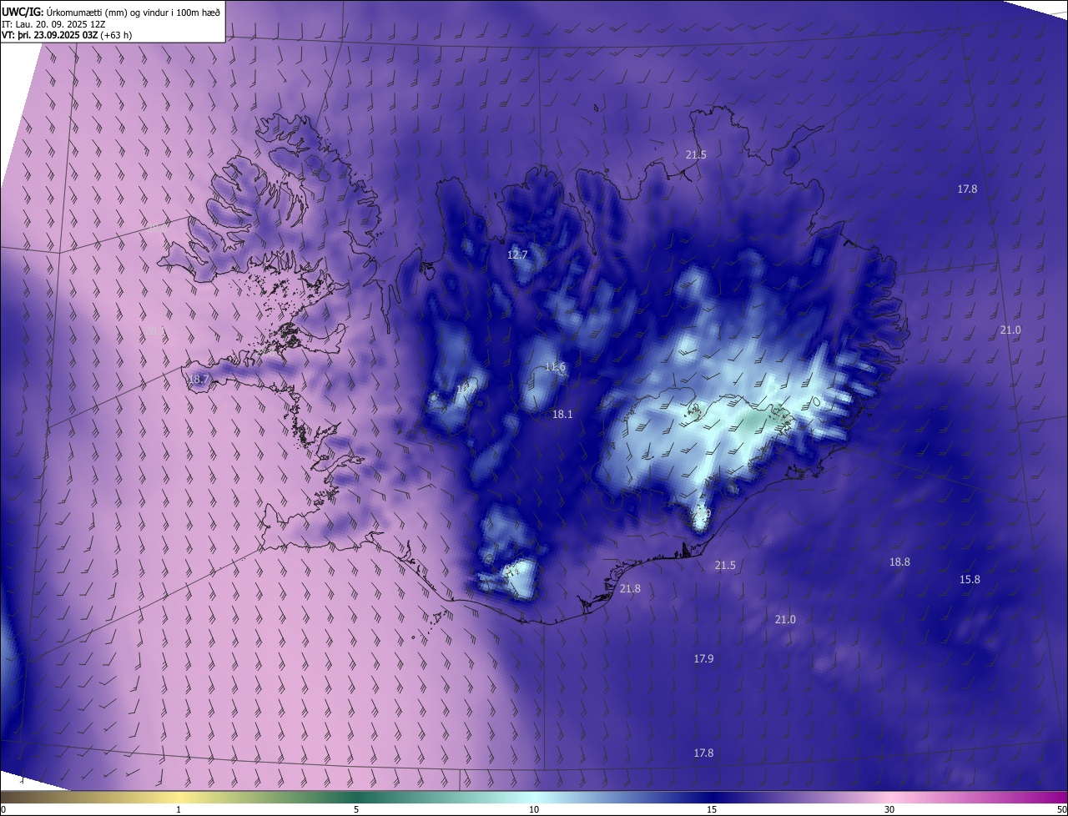Click the 30 label on the colour scale

pos(889,809)
